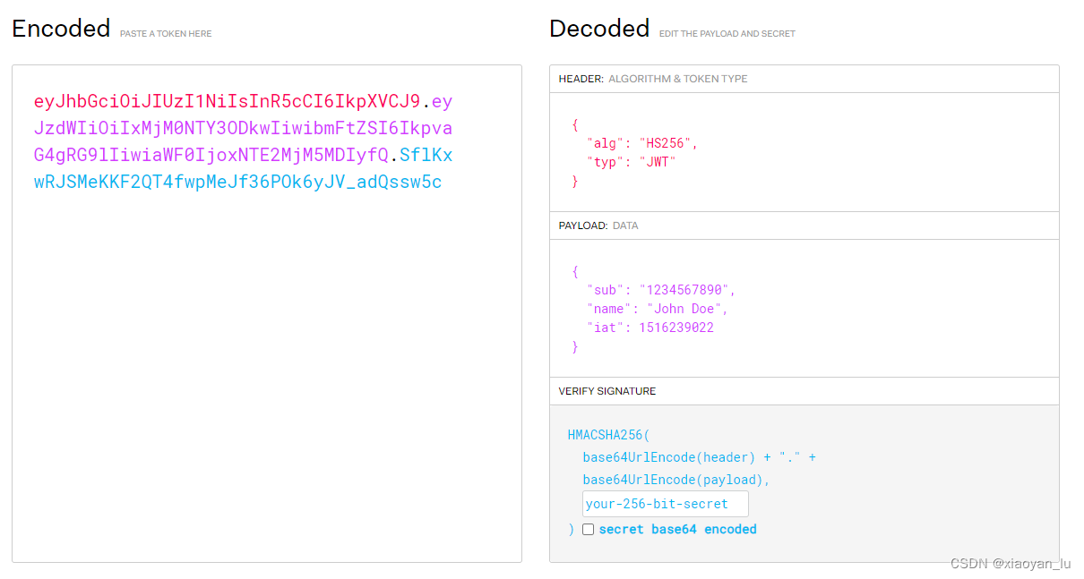Click the Encoded heading
Image resolution: width=1084 pixels, height=579 pixels.
tap(60, 28)
